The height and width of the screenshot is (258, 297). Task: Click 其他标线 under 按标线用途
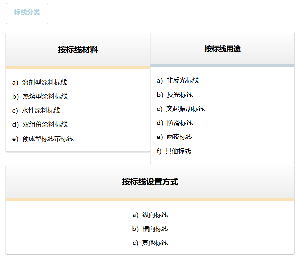tap(178, 151)
